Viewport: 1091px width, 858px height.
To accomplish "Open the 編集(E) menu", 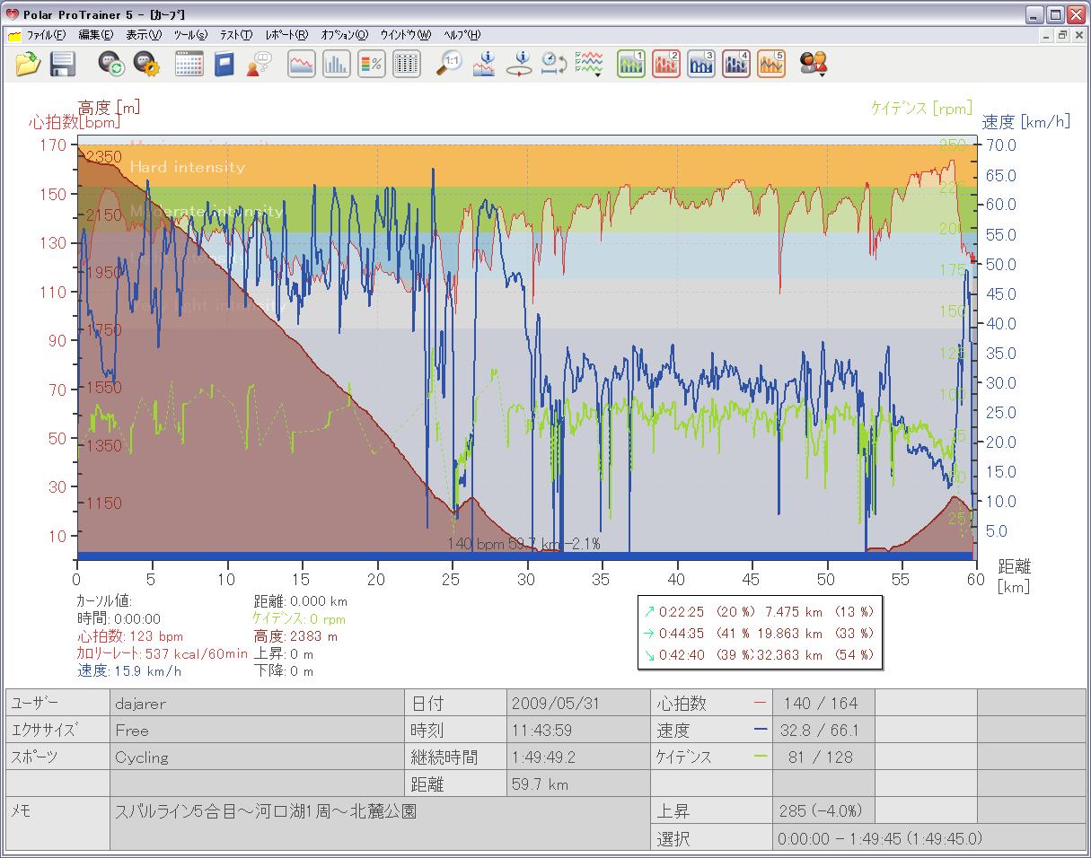I will [95, 35].
